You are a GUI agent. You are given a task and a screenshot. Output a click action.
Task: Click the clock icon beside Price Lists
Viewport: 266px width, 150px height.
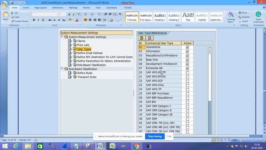pyautogui.click(x=75, y=45)
